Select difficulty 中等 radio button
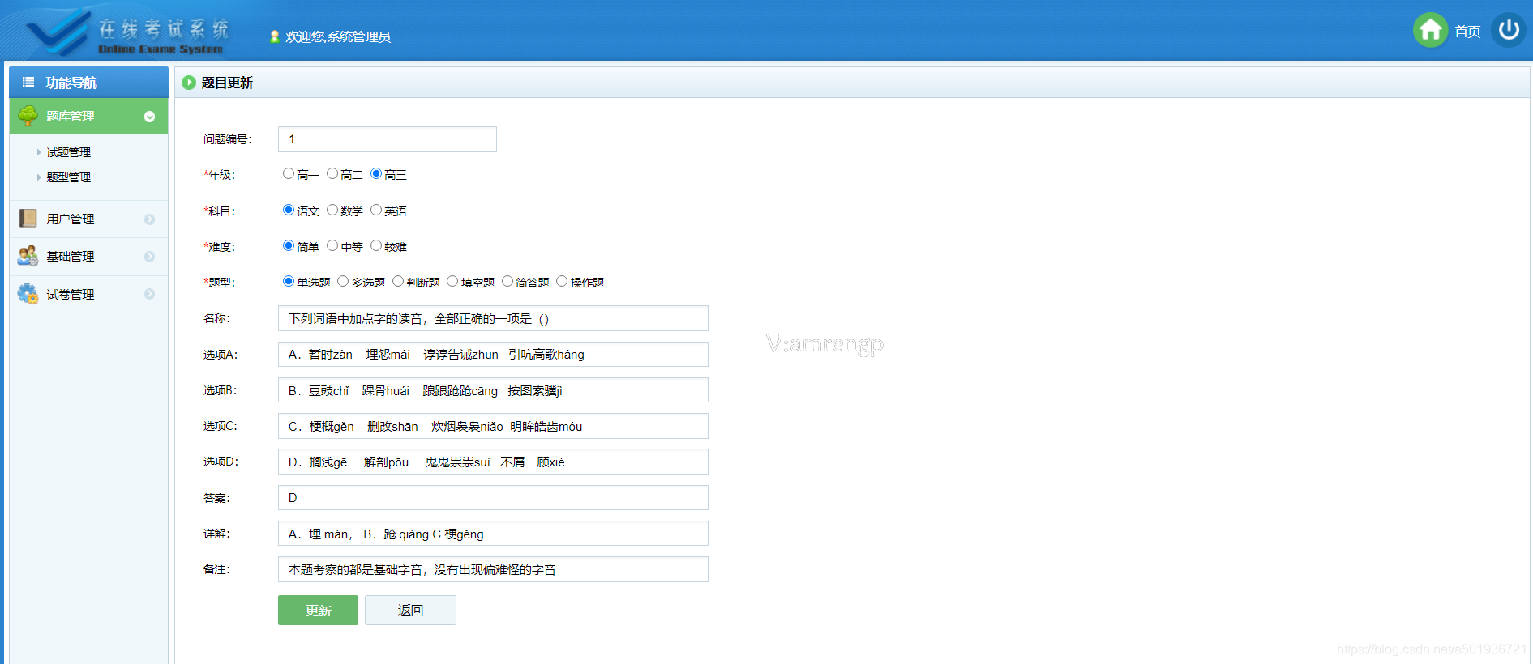This screenshot has width=1533, height=664. coord(332,245)
